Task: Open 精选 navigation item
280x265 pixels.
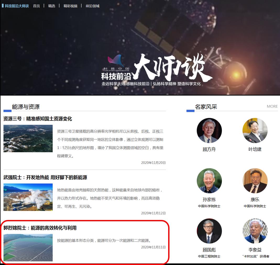Action: coord(52,6)
